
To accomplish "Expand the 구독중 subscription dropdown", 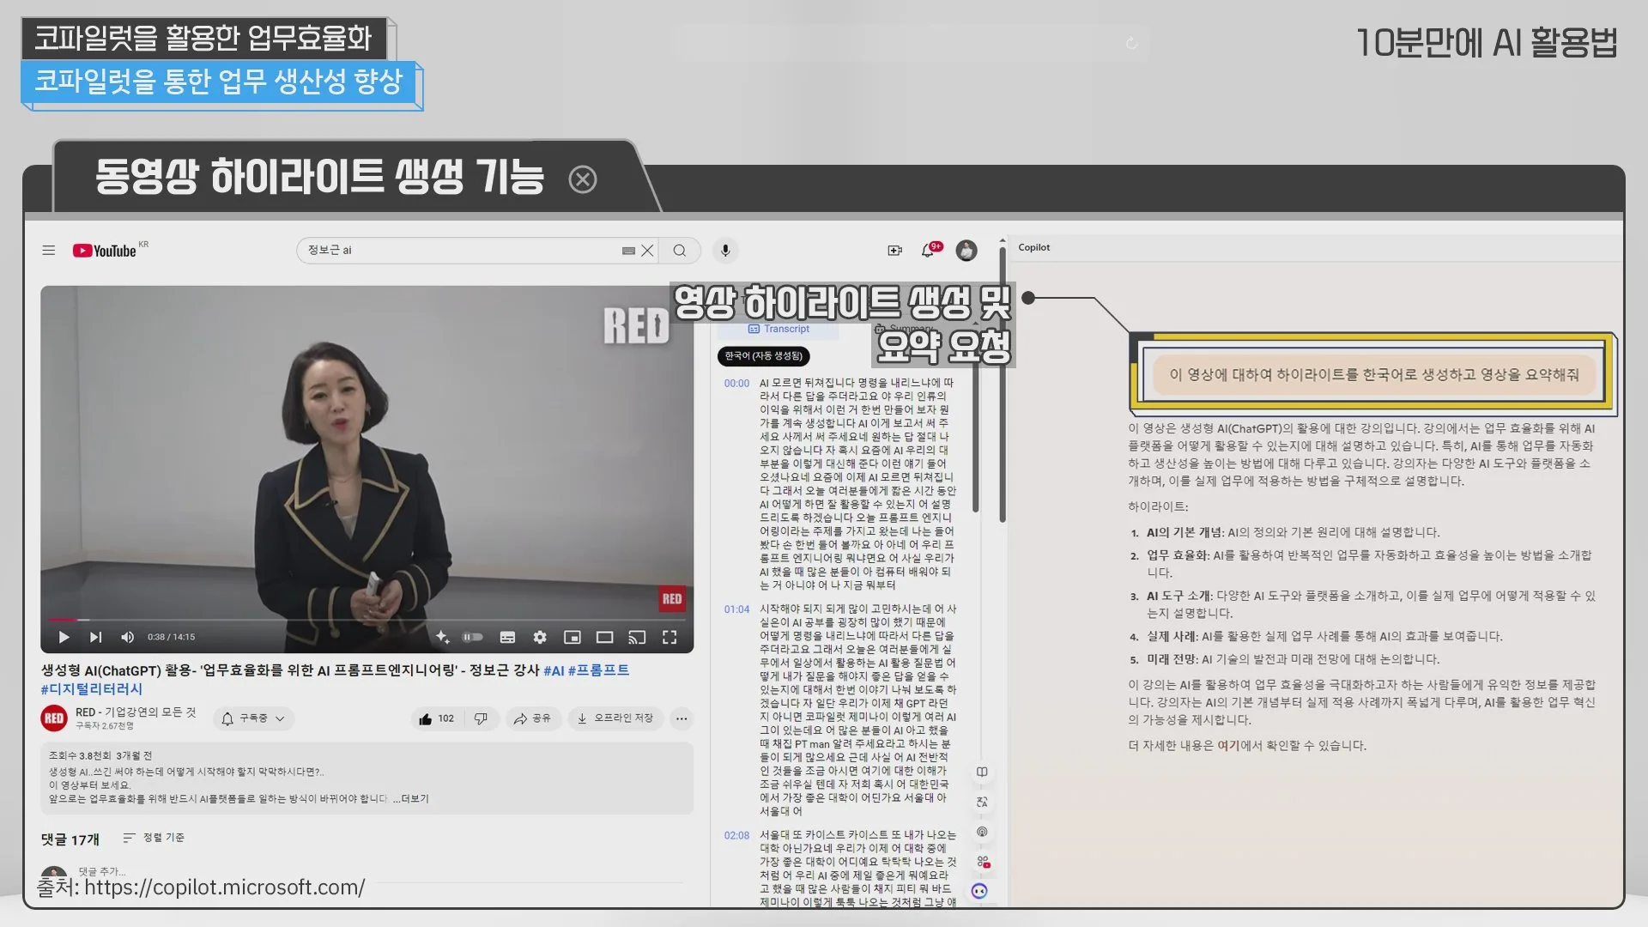I will (253, 718).
